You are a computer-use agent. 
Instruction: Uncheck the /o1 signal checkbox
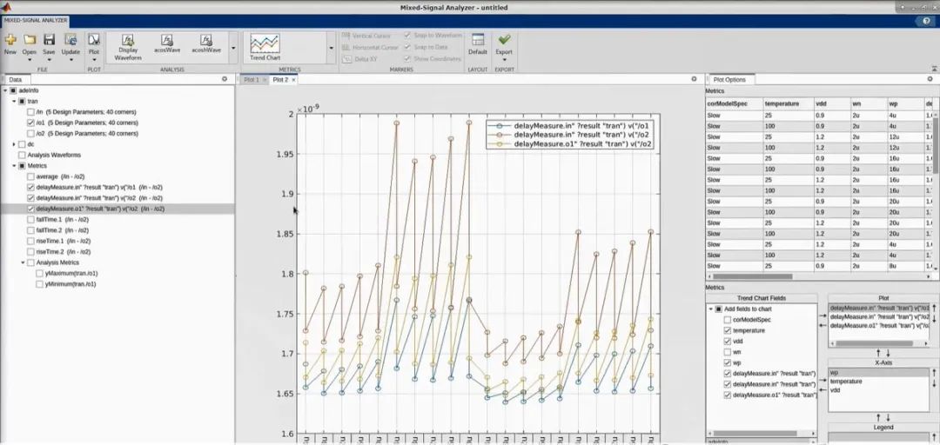(30, 123)
